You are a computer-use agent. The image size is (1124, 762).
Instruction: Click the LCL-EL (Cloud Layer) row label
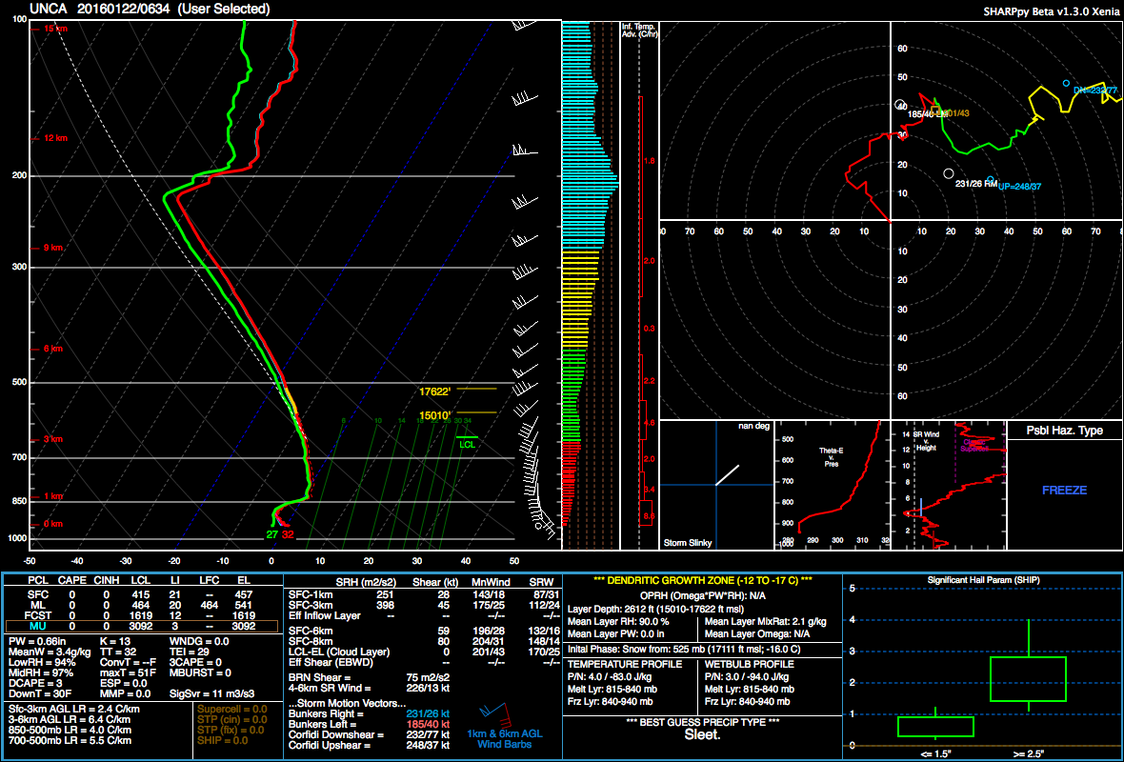[x=339, y=652]
